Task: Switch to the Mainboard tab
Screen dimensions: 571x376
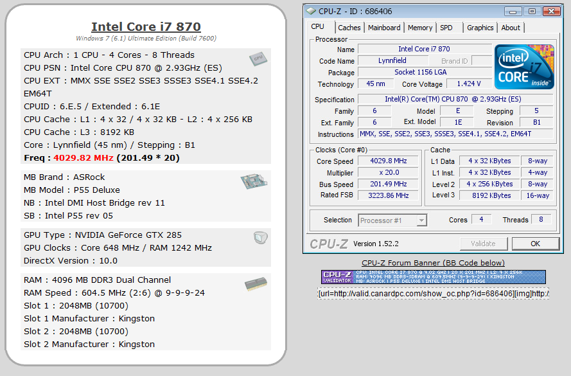Action: coord(384,28)
